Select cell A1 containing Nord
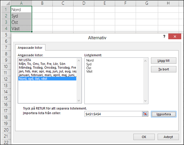 (21, 10)
